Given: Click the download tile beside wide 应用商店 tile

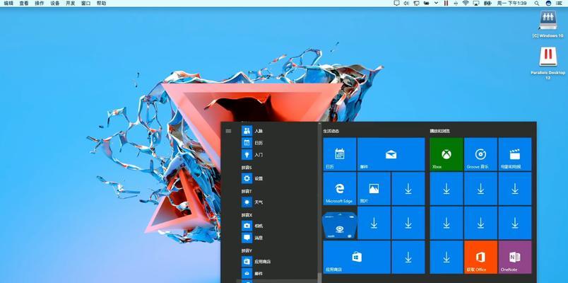Looking at the screenshot, I should click(x=408, y=258).
